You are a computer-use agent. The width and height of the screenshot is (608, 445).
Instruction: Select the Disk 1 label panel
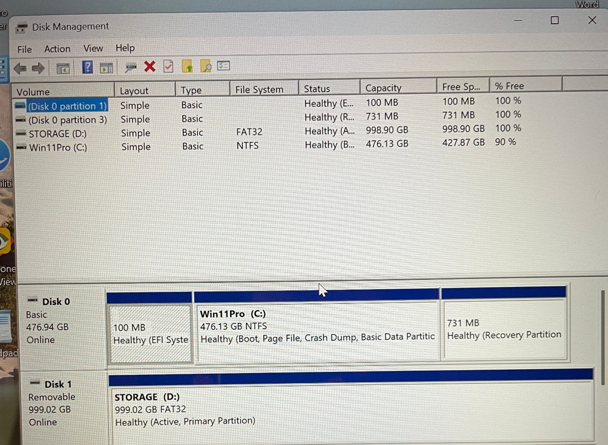pos(65,408)
